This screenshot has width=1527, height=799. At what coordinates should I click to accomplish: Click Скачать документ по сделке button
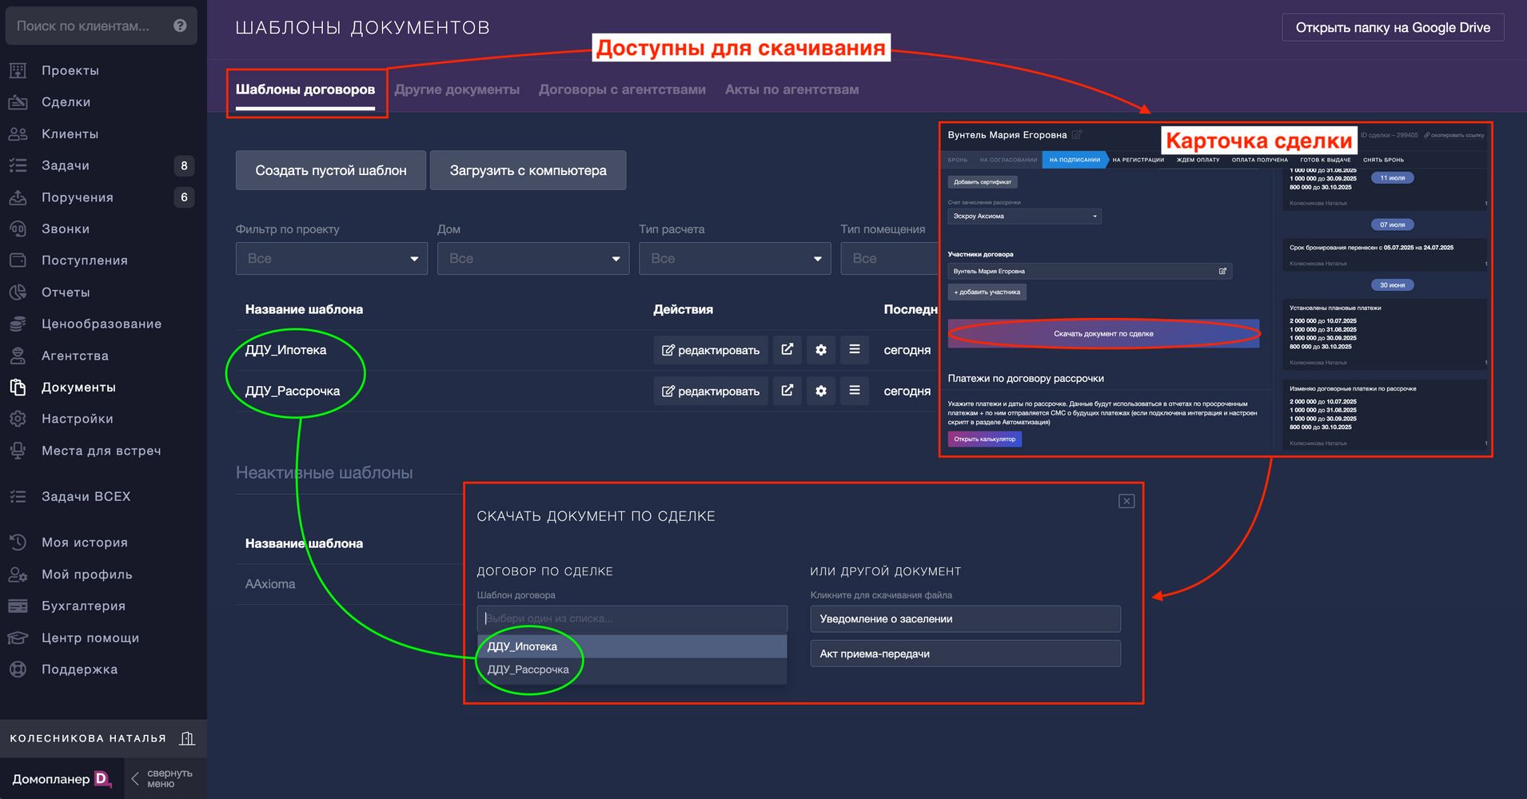[x=1103, y=333]
